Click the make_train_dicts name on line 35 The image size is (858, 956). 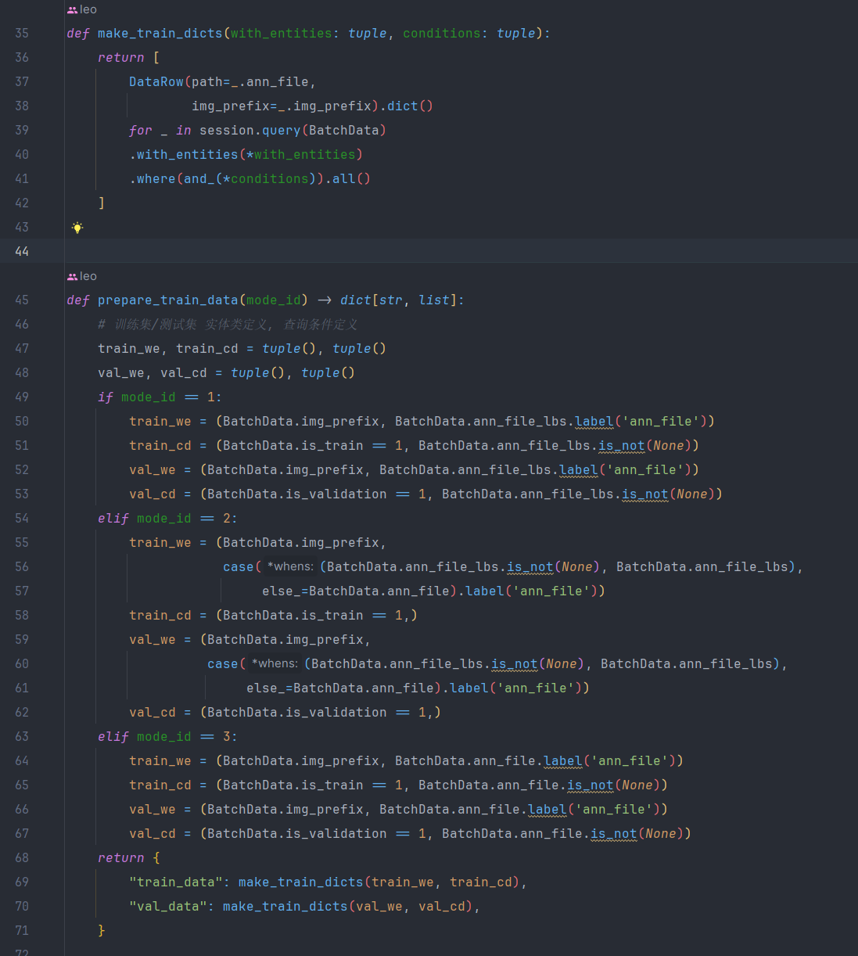click(x=160, y=34)
